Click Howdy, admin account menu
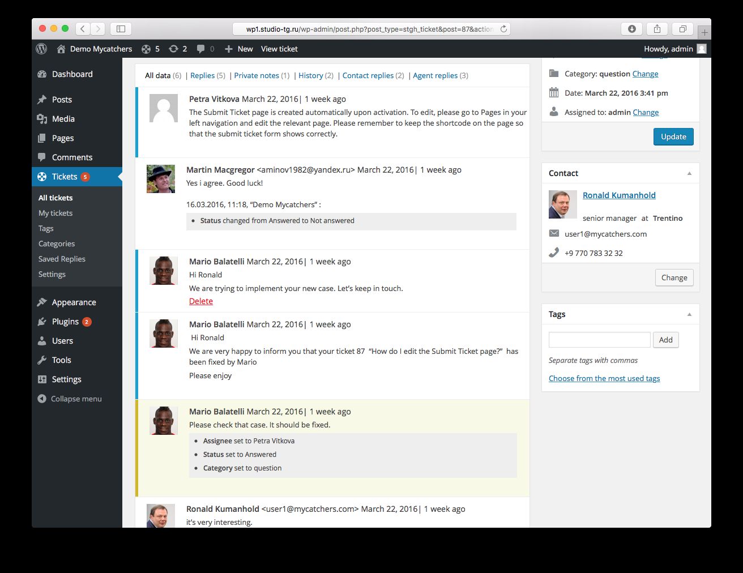 point(675,49)
